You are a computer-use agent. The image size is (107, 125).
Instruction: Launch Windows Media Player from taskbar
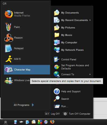coord(46,122)
